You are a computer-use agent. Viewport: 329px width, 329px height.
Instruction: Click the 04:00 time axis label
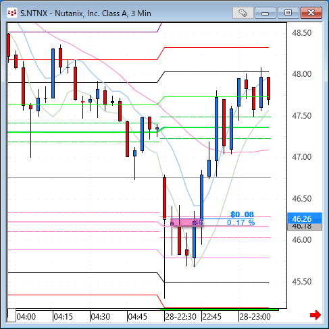26,317
